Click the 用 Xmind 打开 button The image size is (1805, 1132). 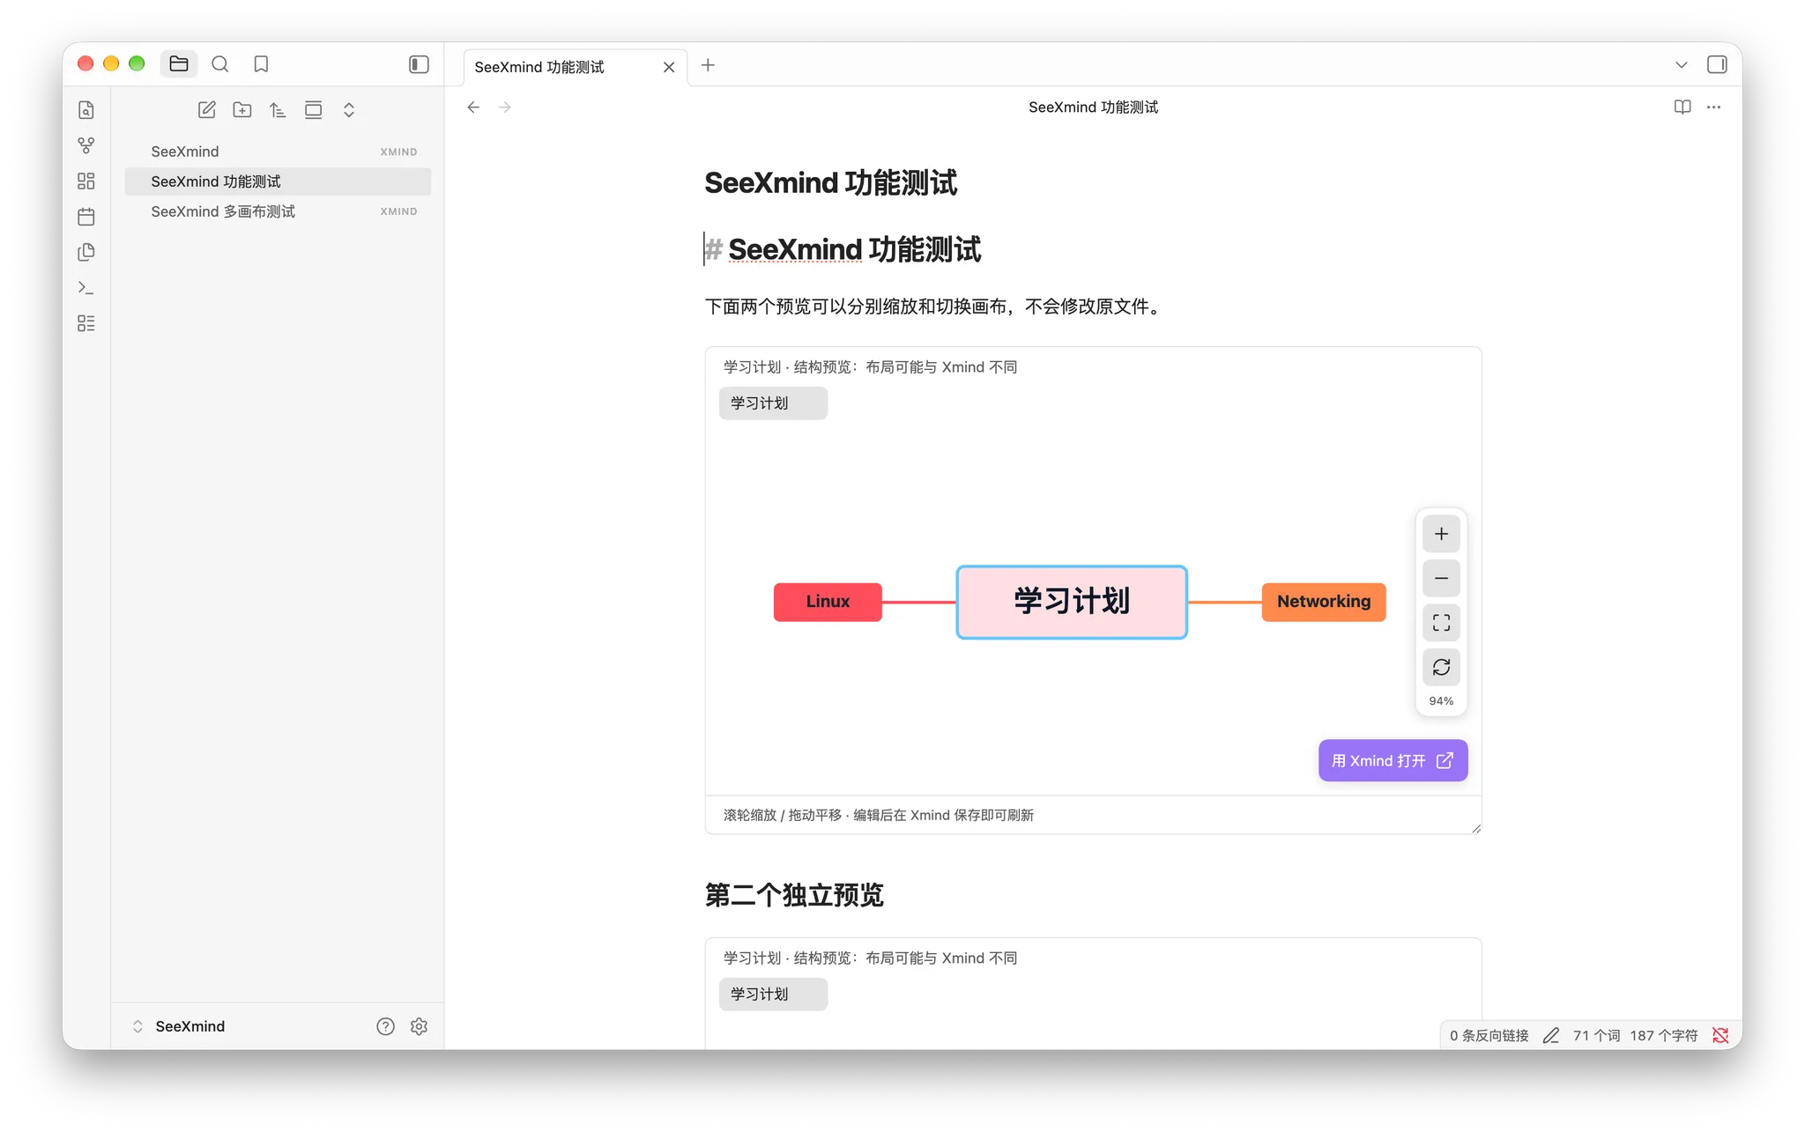point(1393,760)
